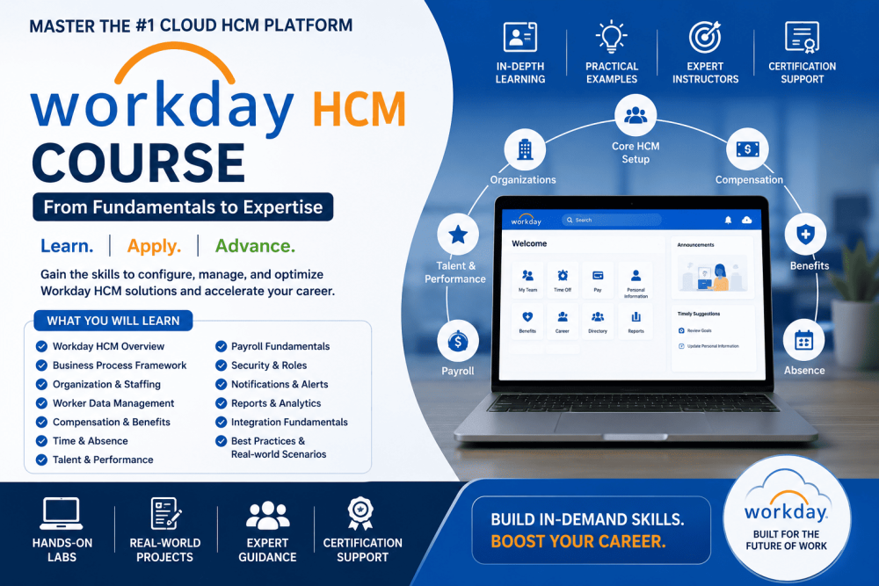Click checkmark beside Time & Absence
Image resolution: width=879 pixels, height=586 pixels.
41,441
